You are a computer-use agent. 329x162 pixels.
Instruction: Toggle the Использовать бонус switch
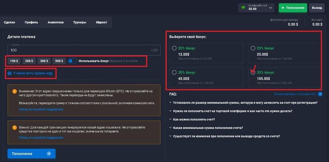[72, 61]
